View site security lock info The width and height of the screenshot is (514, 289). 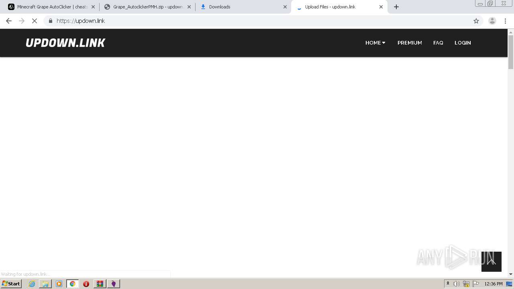tap(50, 21)
